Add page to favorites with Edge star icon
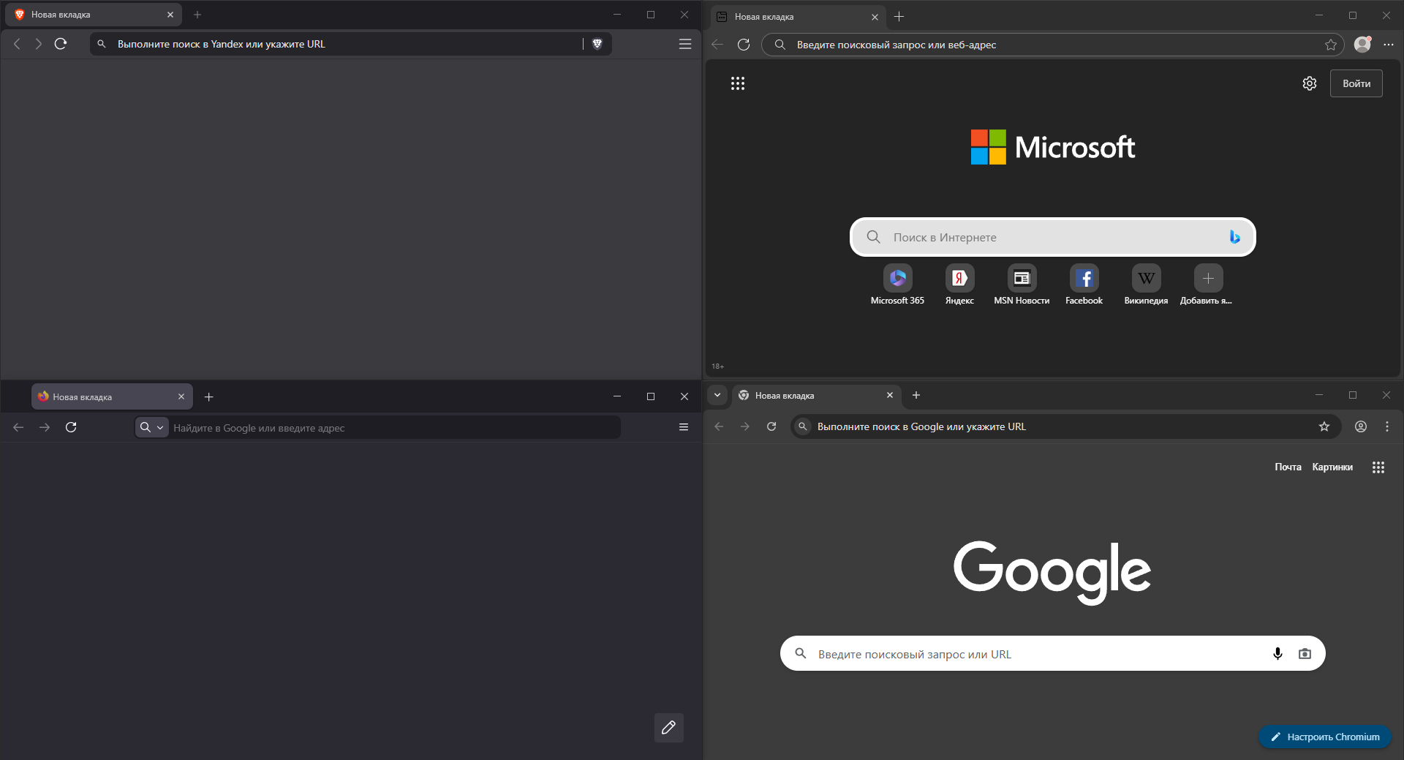This screenshot has height=760, width=1404. (1331, 45)
